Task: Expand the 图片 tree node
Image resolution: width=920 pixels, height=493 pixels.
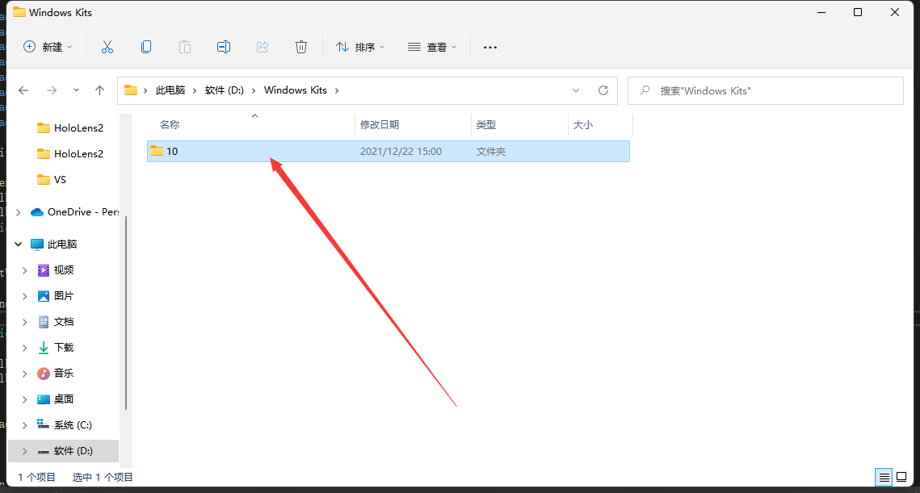Action: (x=25, y=296)
